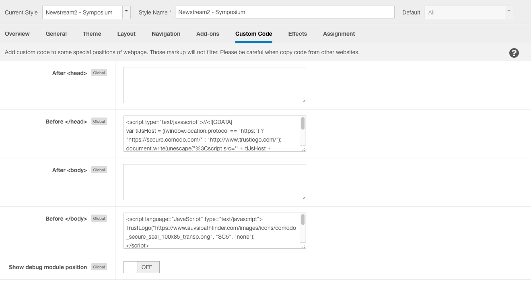Screen dimensions: 531x292
Task: Open the Default language dropdown
Action: click(x=469, y=12)
